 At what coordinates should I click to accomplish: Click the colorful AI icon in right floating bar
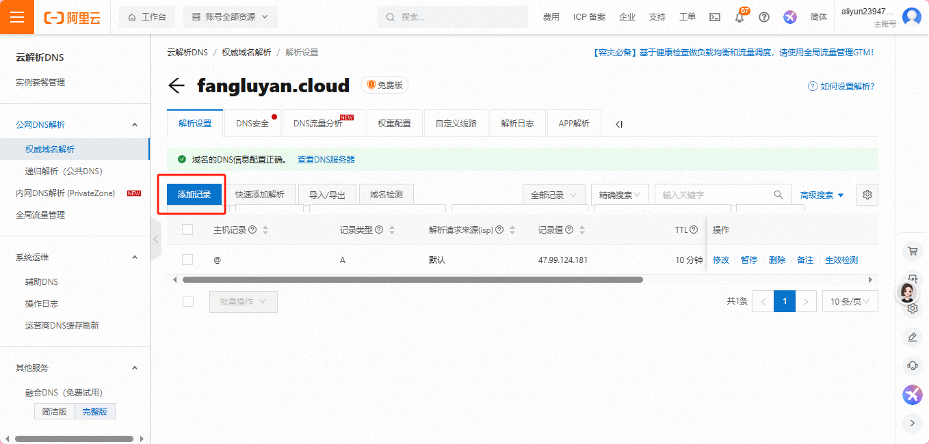(x=912, y=394)
